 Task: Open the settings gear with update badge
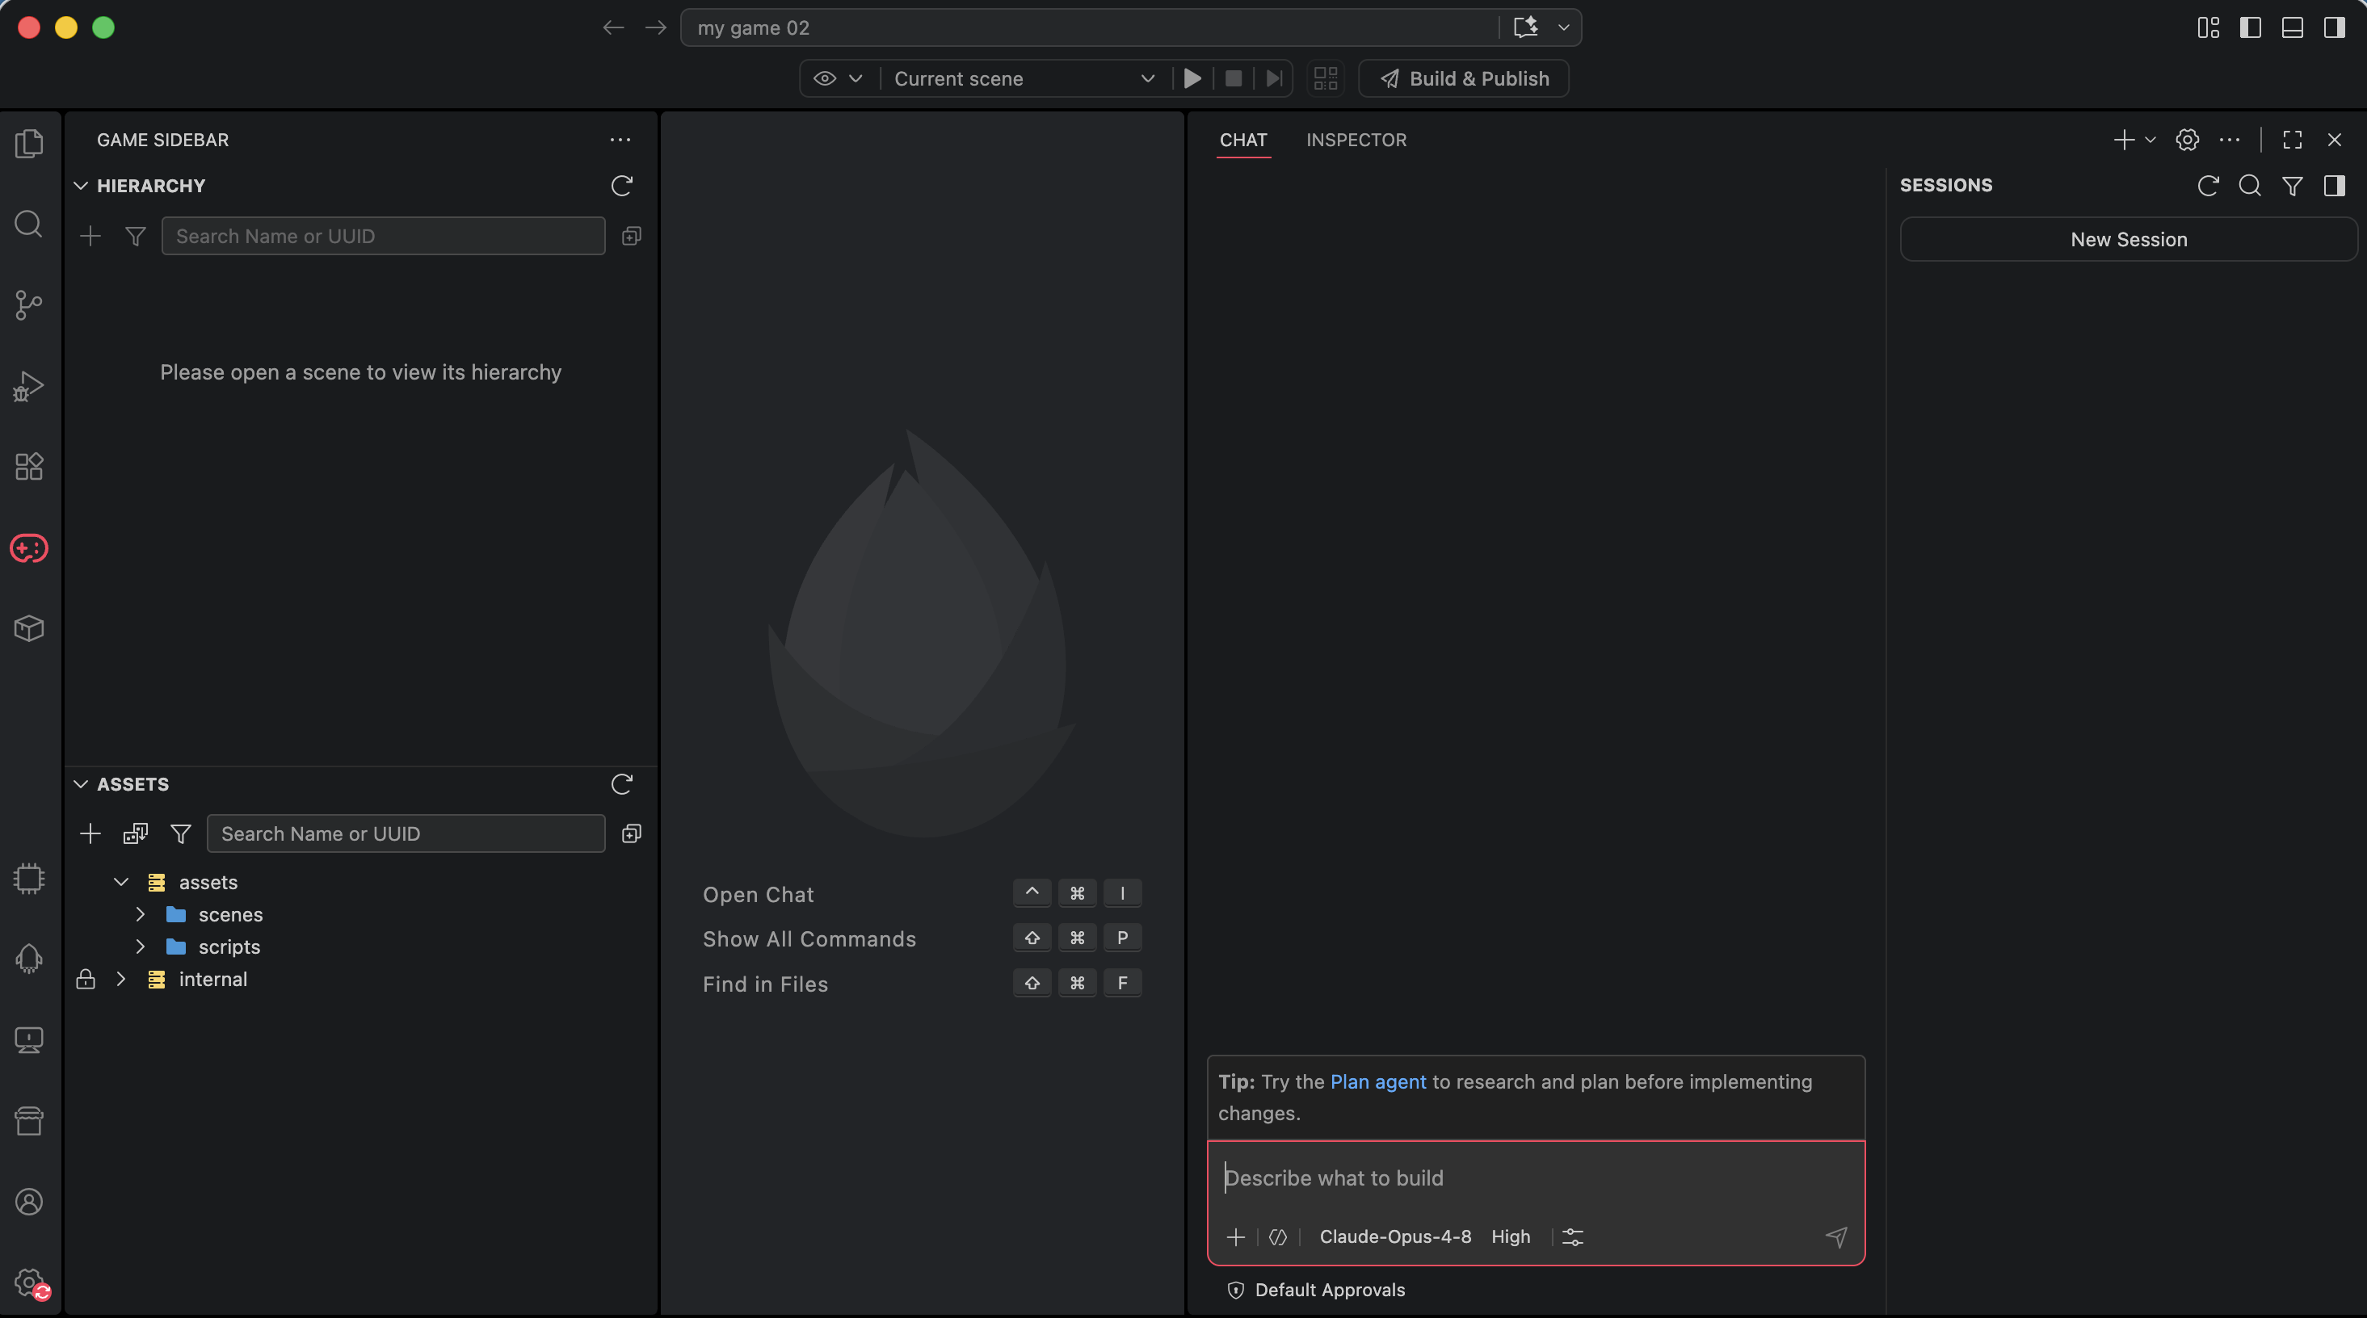click(x=32, y=1283)
